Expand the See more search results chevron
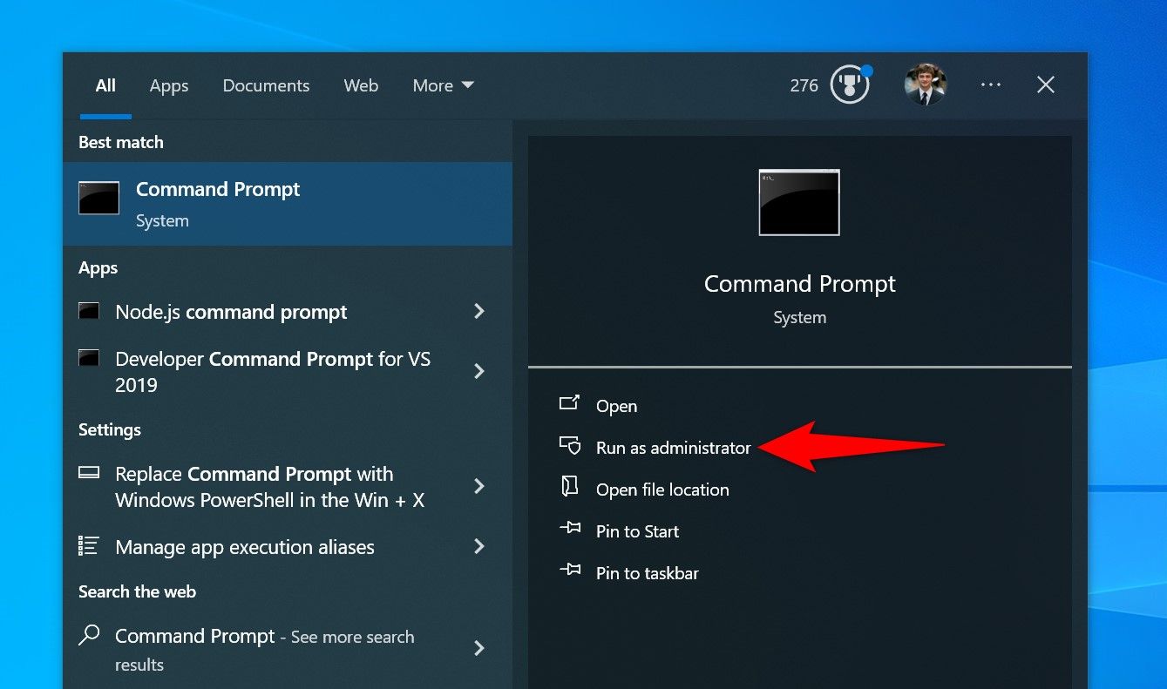The width and height of the screenshot is (1167, 689). (x=478, y=648)
